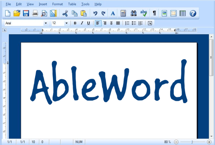Find text with binoculars icon

[x=133, y=13]
